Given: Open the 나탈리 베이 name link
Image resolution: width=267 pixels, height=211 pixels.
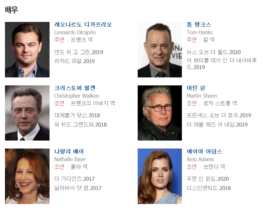Looking at the screenshot, I should (69, 152).
